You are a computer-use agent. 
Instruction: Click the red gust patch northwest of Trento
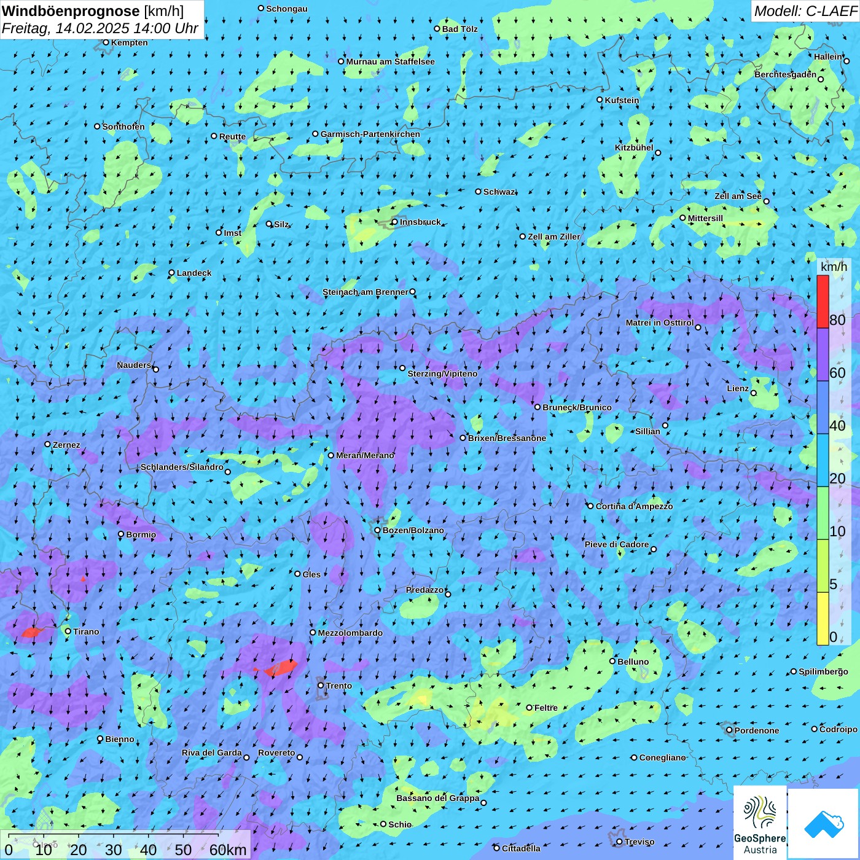(x=279, y=668)
